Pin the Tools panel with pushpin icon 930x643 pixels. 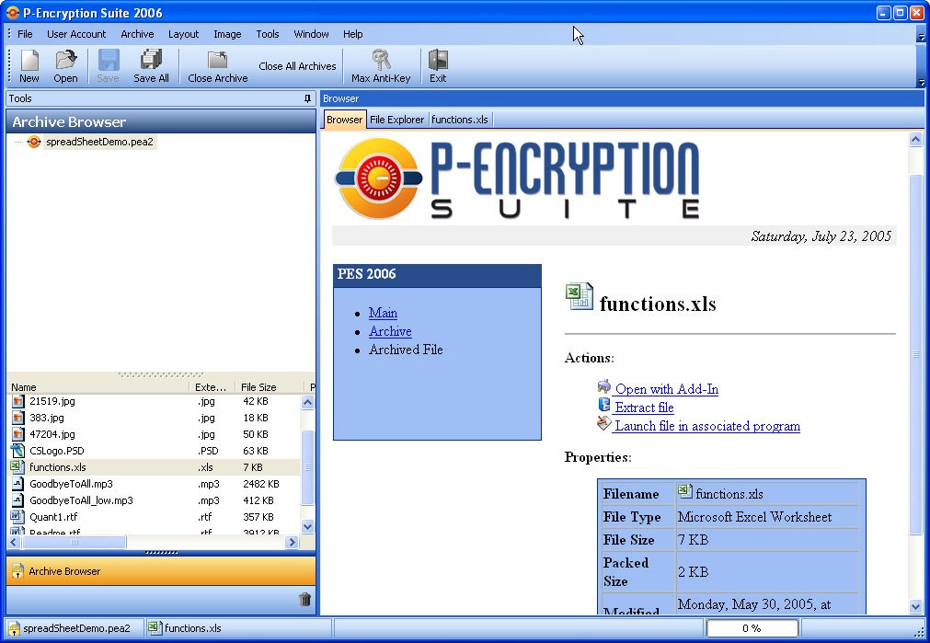point(307,98)
